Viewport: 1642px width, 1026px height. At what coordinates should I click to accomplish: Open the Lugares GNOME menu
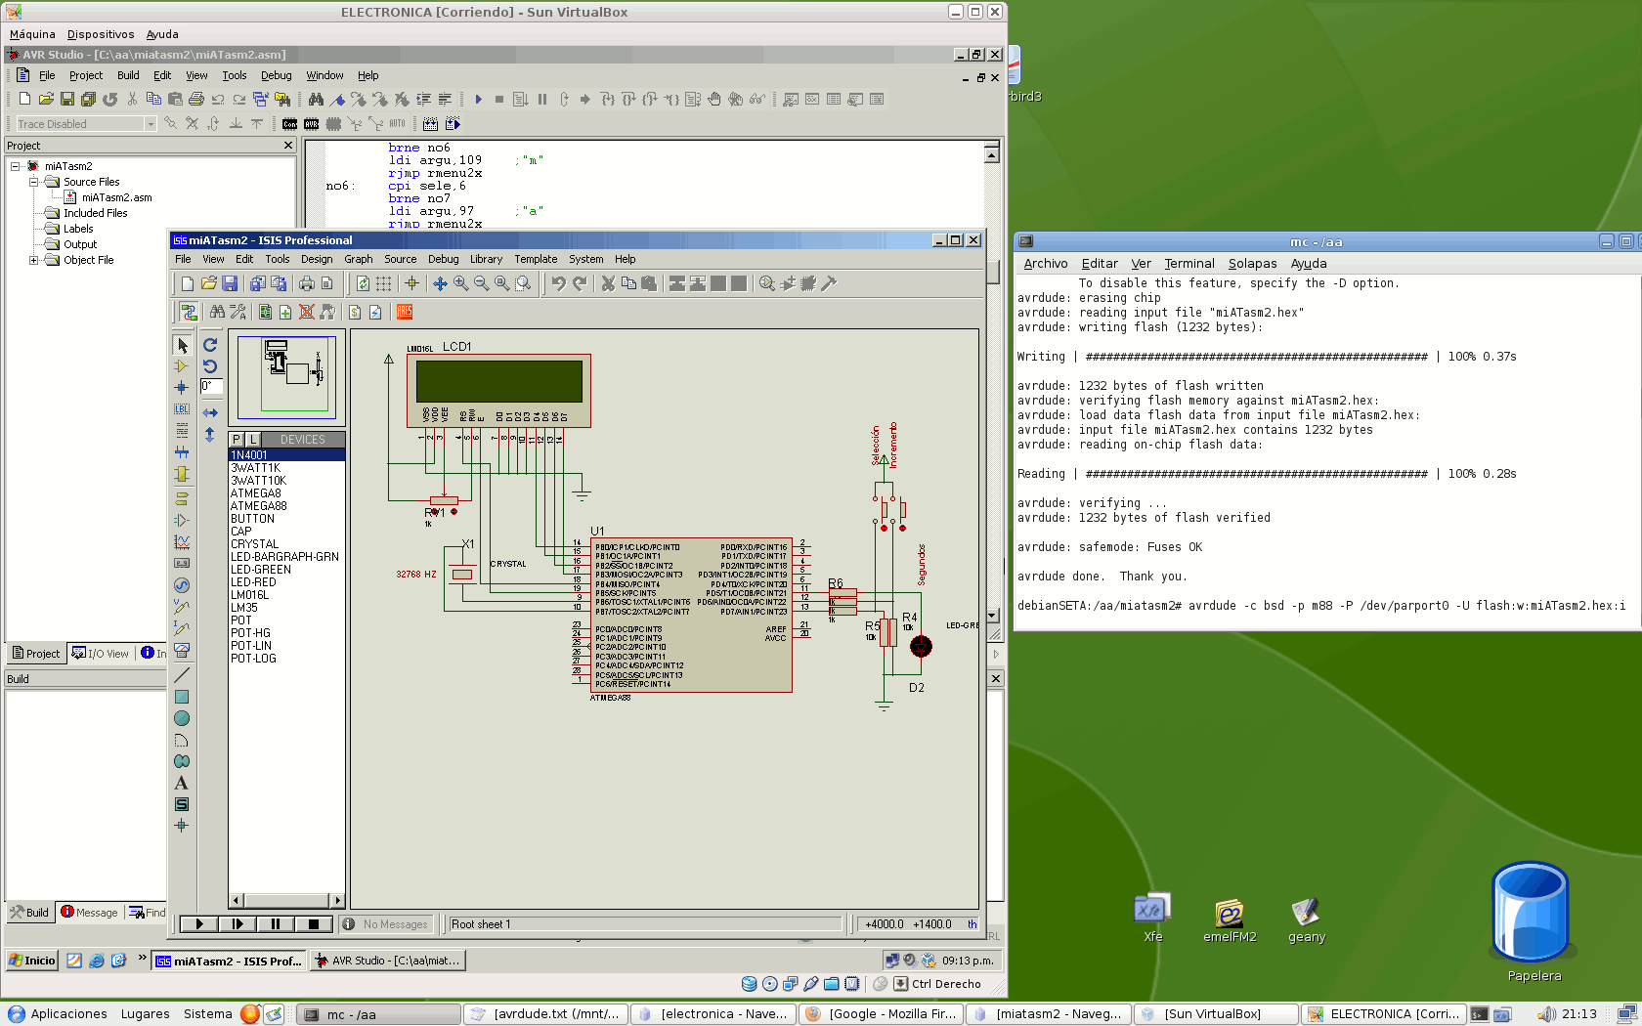tap(145, 1014)
